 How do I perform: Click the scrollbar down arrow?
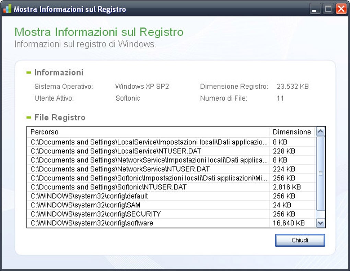click(320, 223)
